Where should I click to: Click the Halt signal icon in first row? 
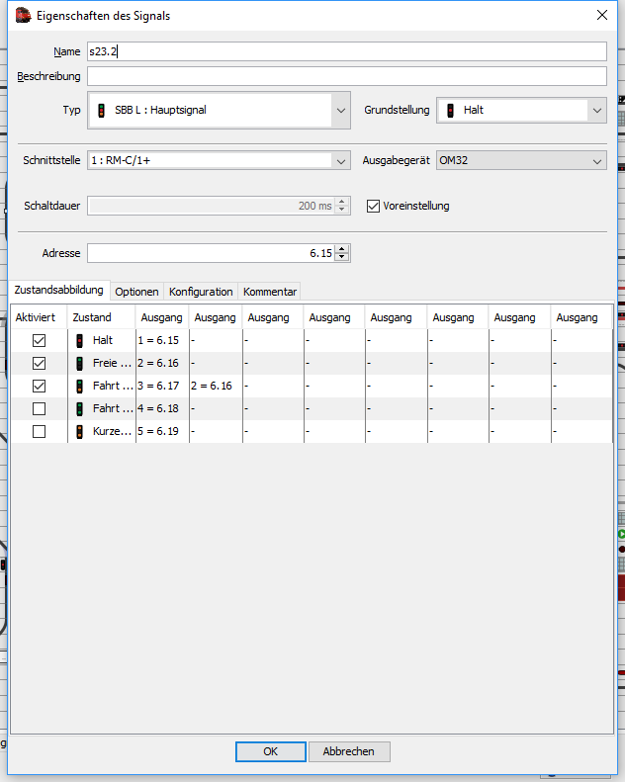pos(80,340)
